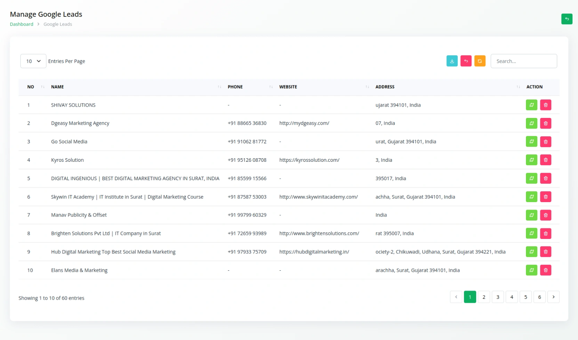This screenshot has width=578, height=340.
Task: Delete the SHIVAY SOLUTIONS lead
Action: 545,105
